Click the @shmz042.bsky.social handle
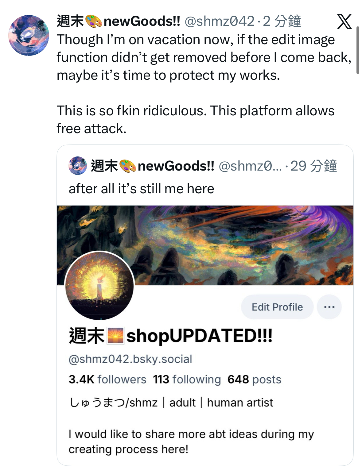This screenshot has height=470, width=362. [130, 359]
